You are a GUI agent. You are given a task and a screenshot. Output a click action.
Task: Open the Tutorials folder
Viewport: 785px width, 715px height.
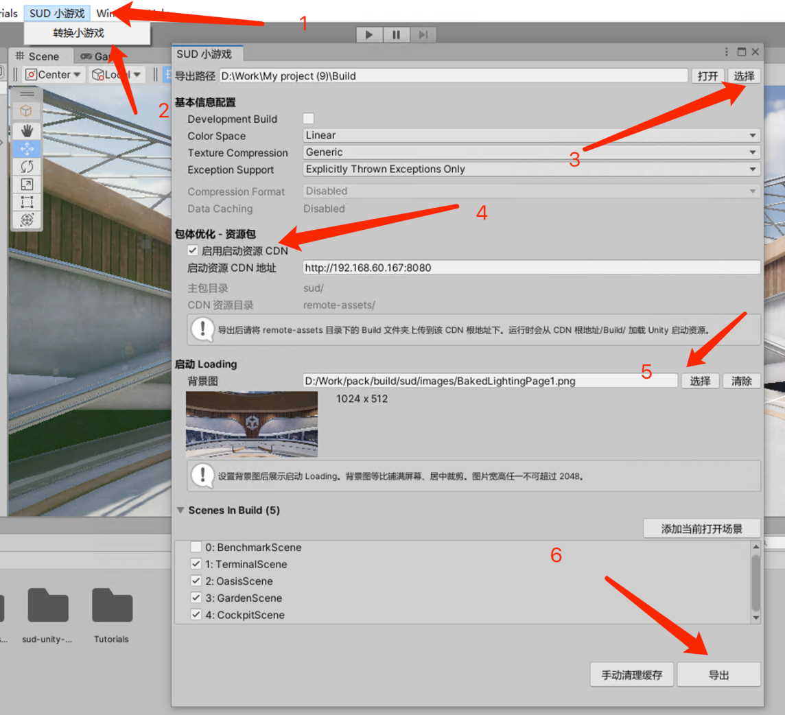[112, 616]
